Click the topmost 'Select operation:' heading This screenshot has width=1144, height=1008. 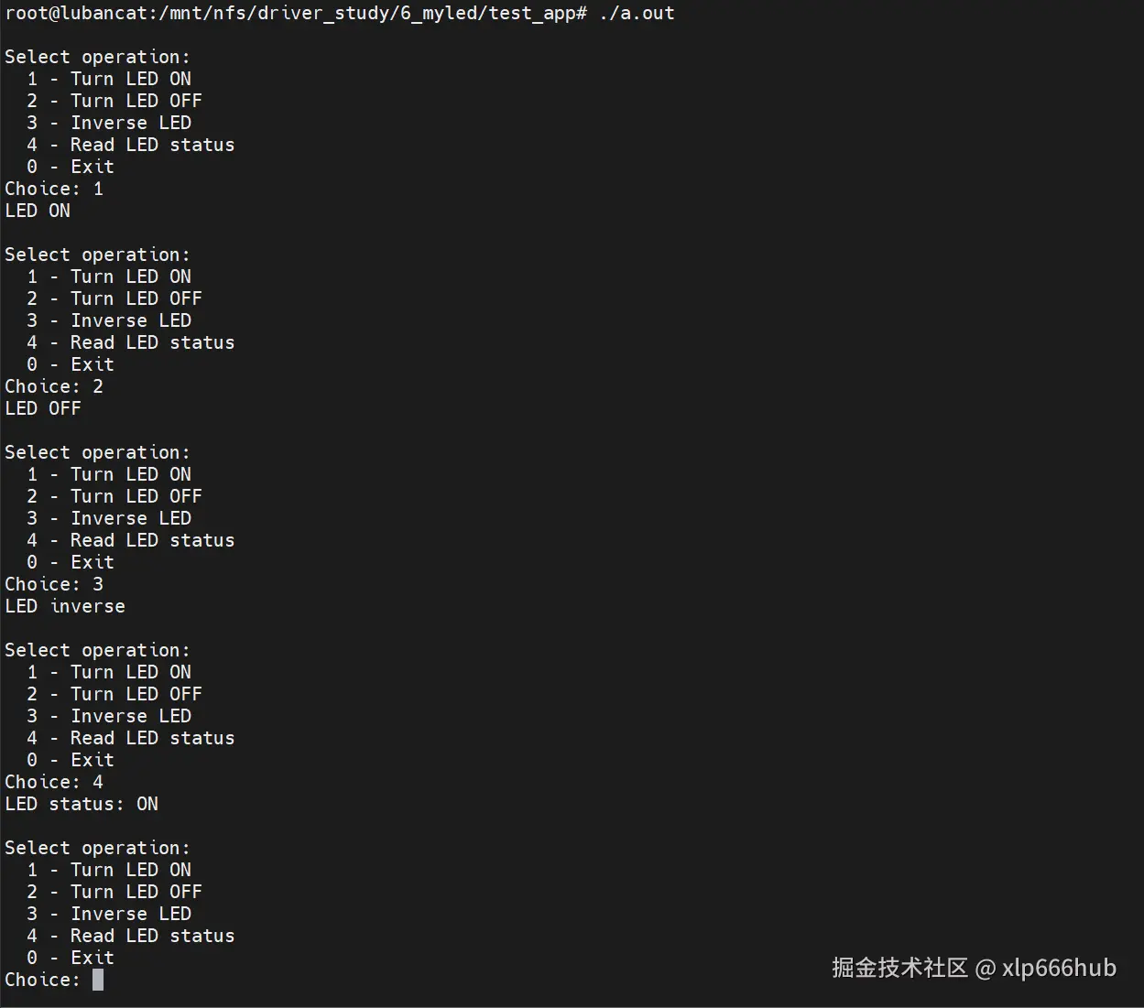click(97, 57)
